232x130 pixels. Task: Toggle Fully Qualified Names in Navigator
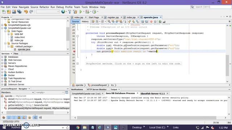click(x=30, y=117)
